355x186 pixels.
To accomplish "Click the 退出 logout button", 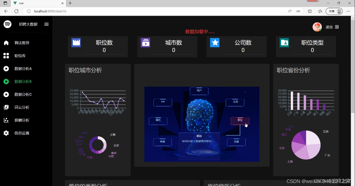I will 329,27.
